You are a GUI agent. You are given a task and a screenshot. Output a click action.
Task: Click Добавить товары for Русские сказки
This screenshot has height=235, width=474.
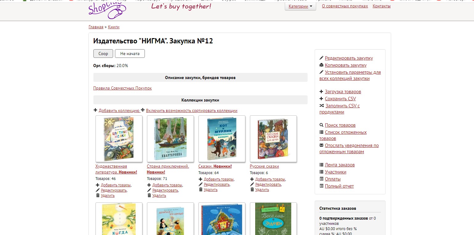click(x=270, y=179)
